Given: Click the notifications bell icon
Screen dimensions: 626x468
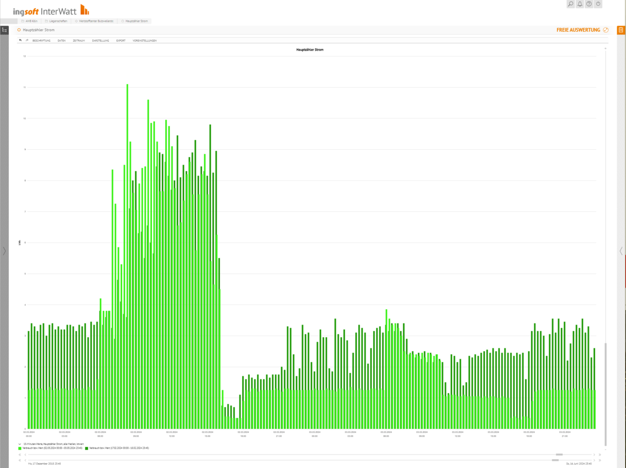Looking at the screenshot, I should (580, 4).
